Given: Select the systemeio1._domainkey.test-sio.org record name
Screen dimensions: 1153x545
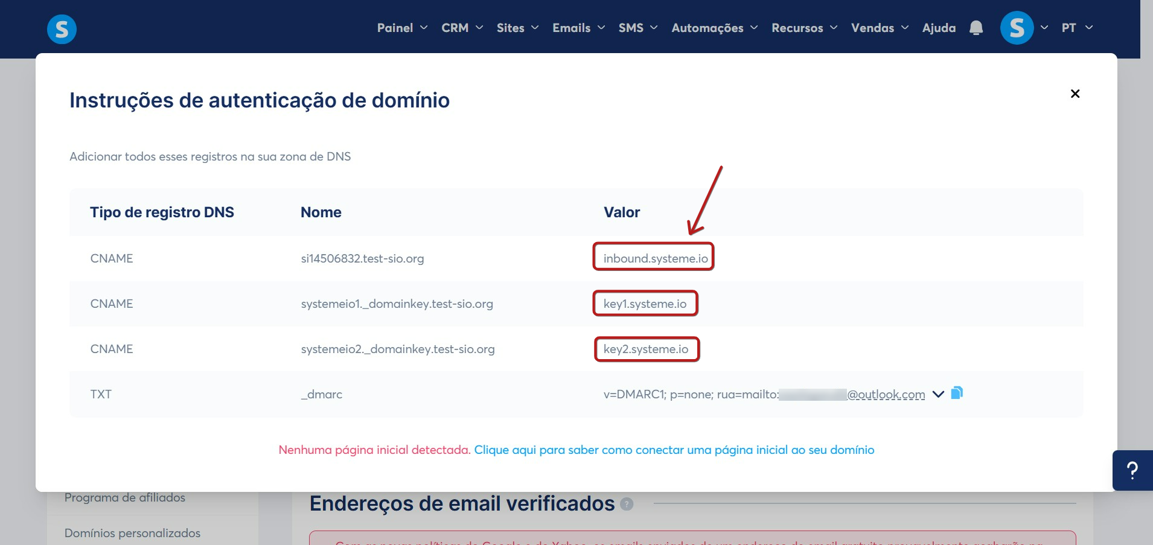Looking at the screenshot, I should point(397,304).
